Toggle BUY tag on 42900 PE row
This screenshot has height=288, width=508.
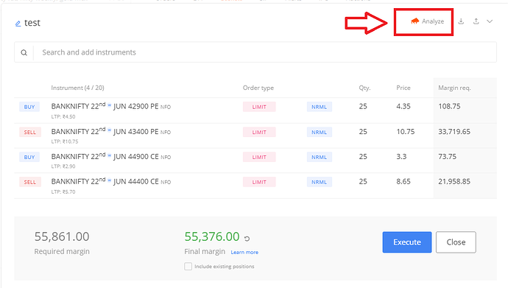click(29, 107)
